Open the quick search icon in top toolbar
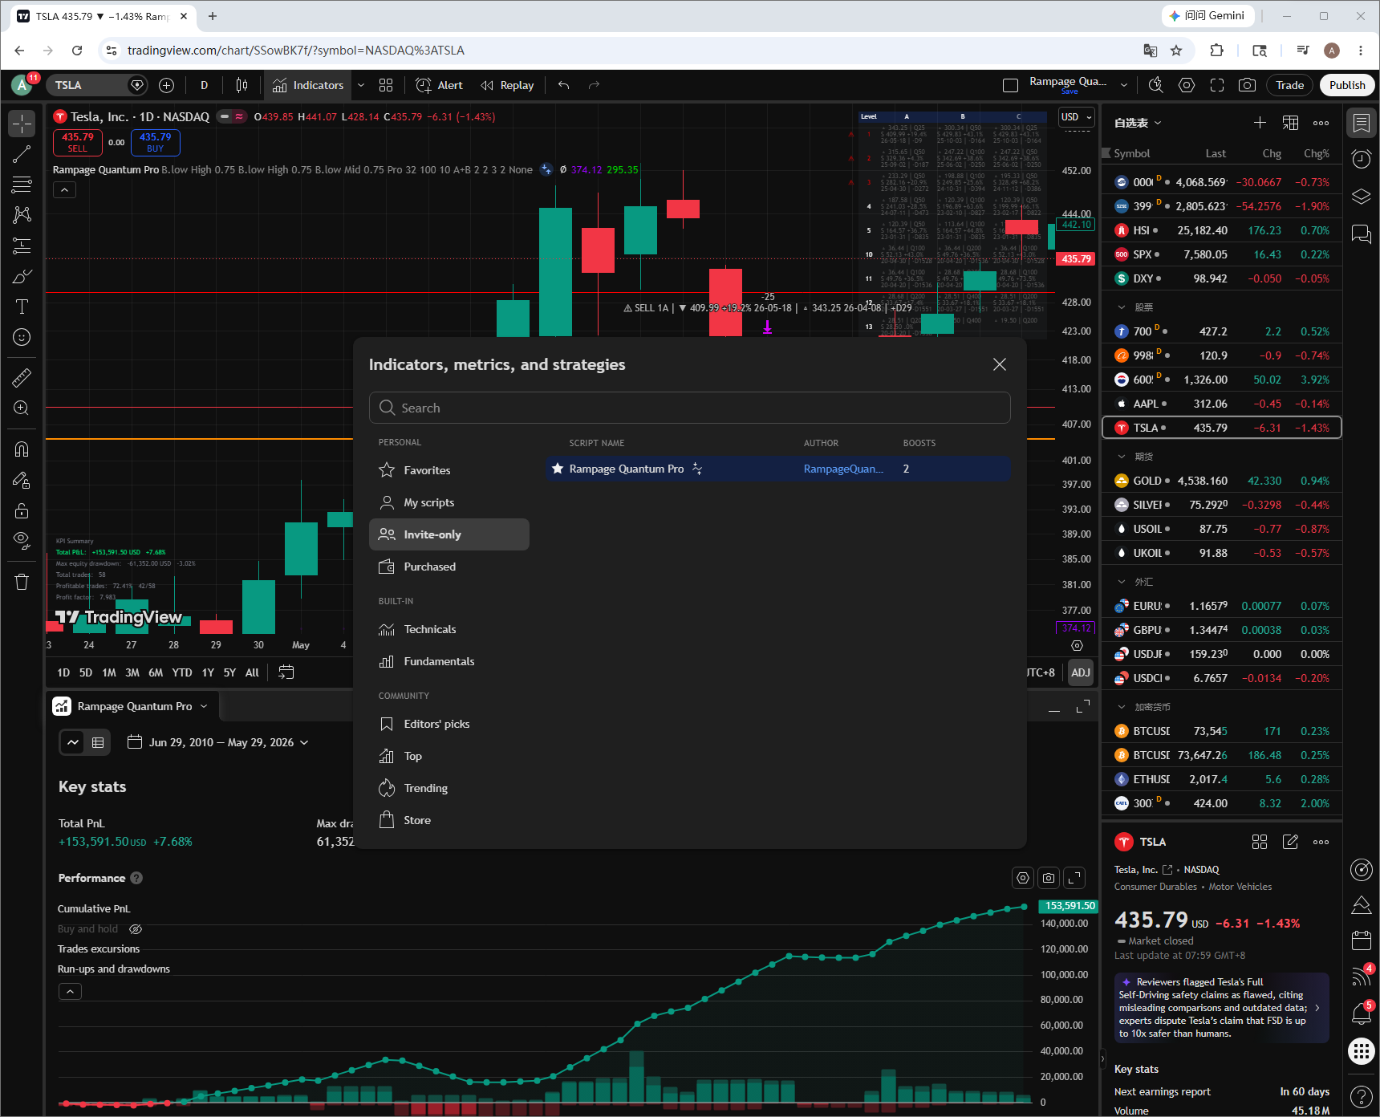The image size is (1380, 1117). [x=1155, y=85]
